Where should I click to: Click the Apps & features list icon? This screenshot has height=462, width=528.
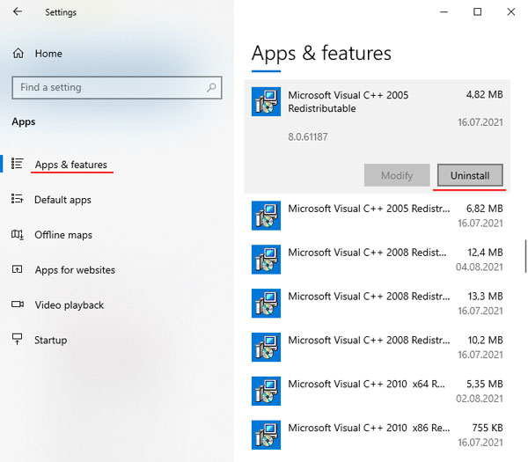tap(18, 164)
